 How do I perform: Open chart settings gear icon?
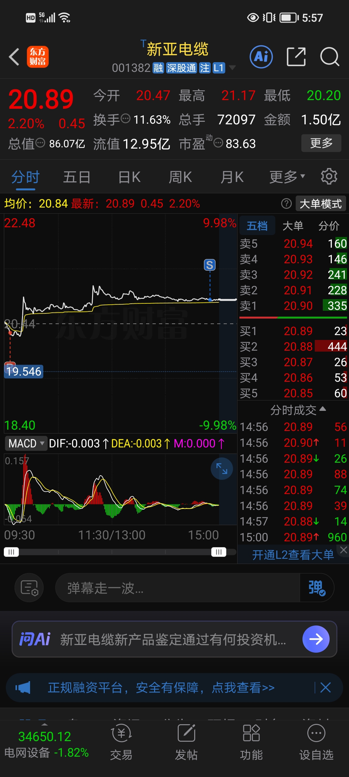(329, 176)
